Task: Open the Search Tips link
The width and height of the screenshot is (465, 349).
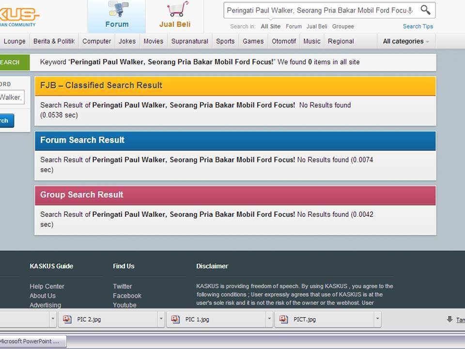Action: (x=418, y=26)
